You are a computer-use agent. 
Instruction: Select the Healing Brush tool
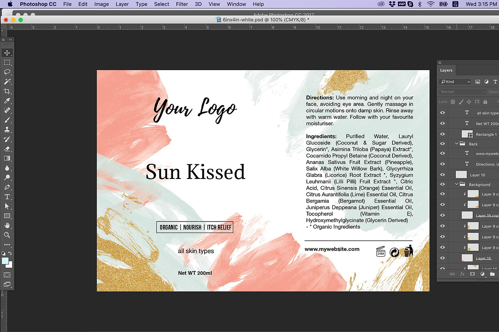(7, 110)
